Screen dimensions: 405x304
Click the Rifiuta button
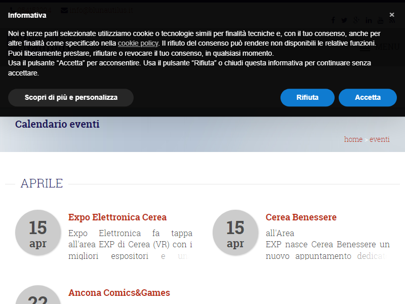(307, 97)
